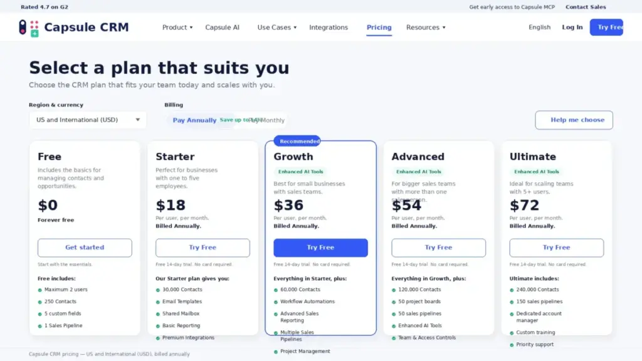Click Enhanced AI Tools badge on Ultimate

click(537, 172)
